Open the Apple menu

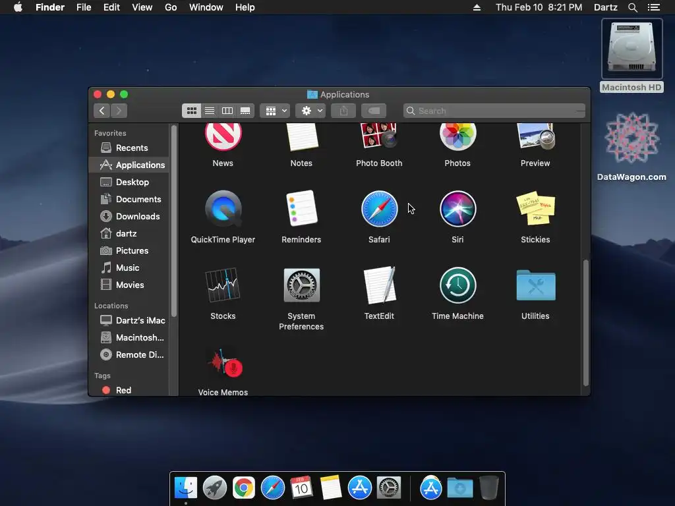click(18, 7)
